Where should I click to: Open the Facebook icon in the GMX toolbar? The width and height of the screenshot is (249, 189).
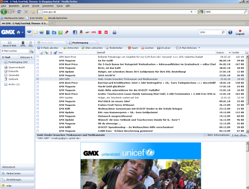point(75,32)
